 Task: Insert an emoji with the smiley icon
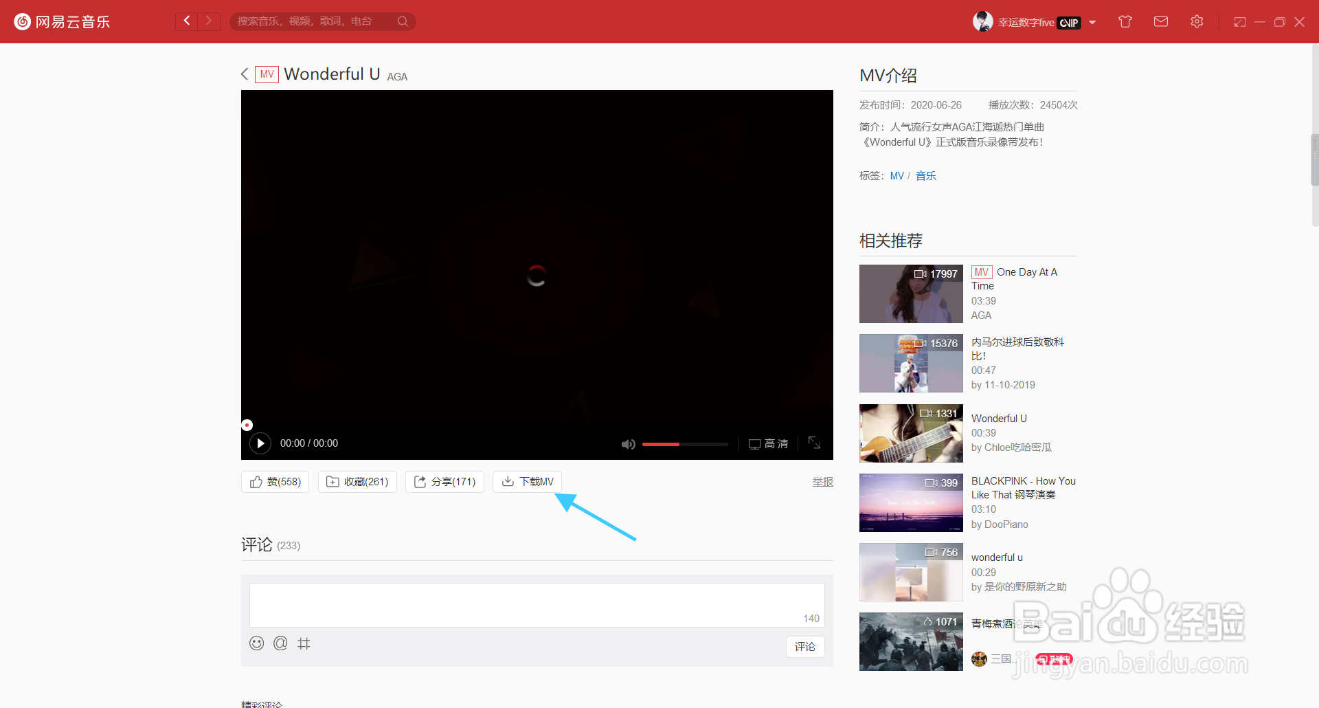256,643
